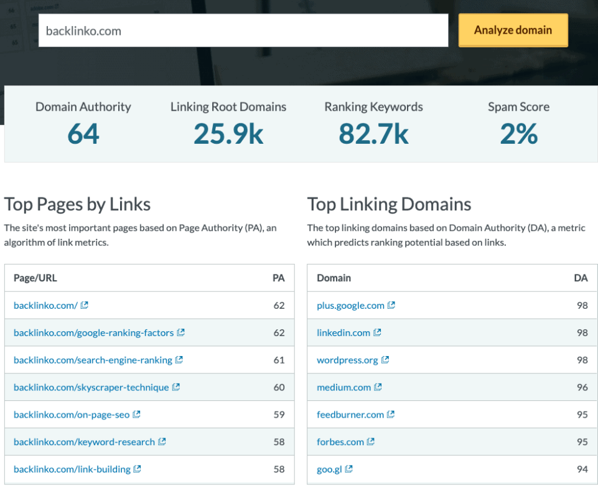The height and width of the screenshot is (498, 598).
Task: Click external icon beside skyscraper-technique URL
Action: click(x=176, y=387)
